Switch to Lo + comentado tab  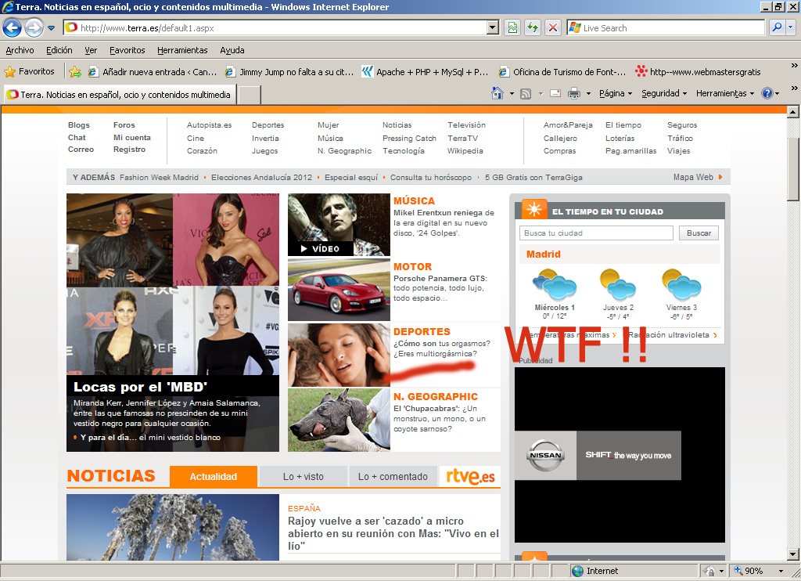point(393,477)
